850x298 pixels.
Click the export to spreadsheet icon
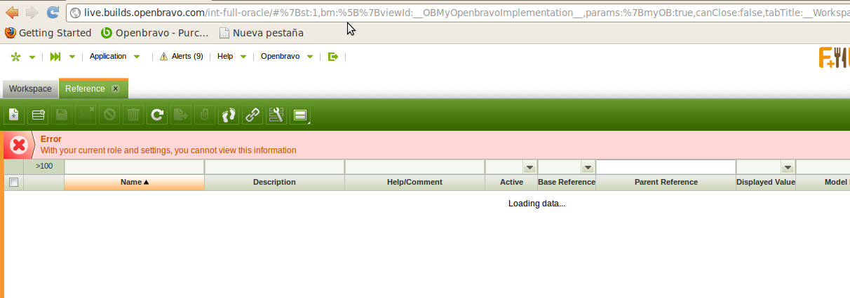tap(181, 115)
